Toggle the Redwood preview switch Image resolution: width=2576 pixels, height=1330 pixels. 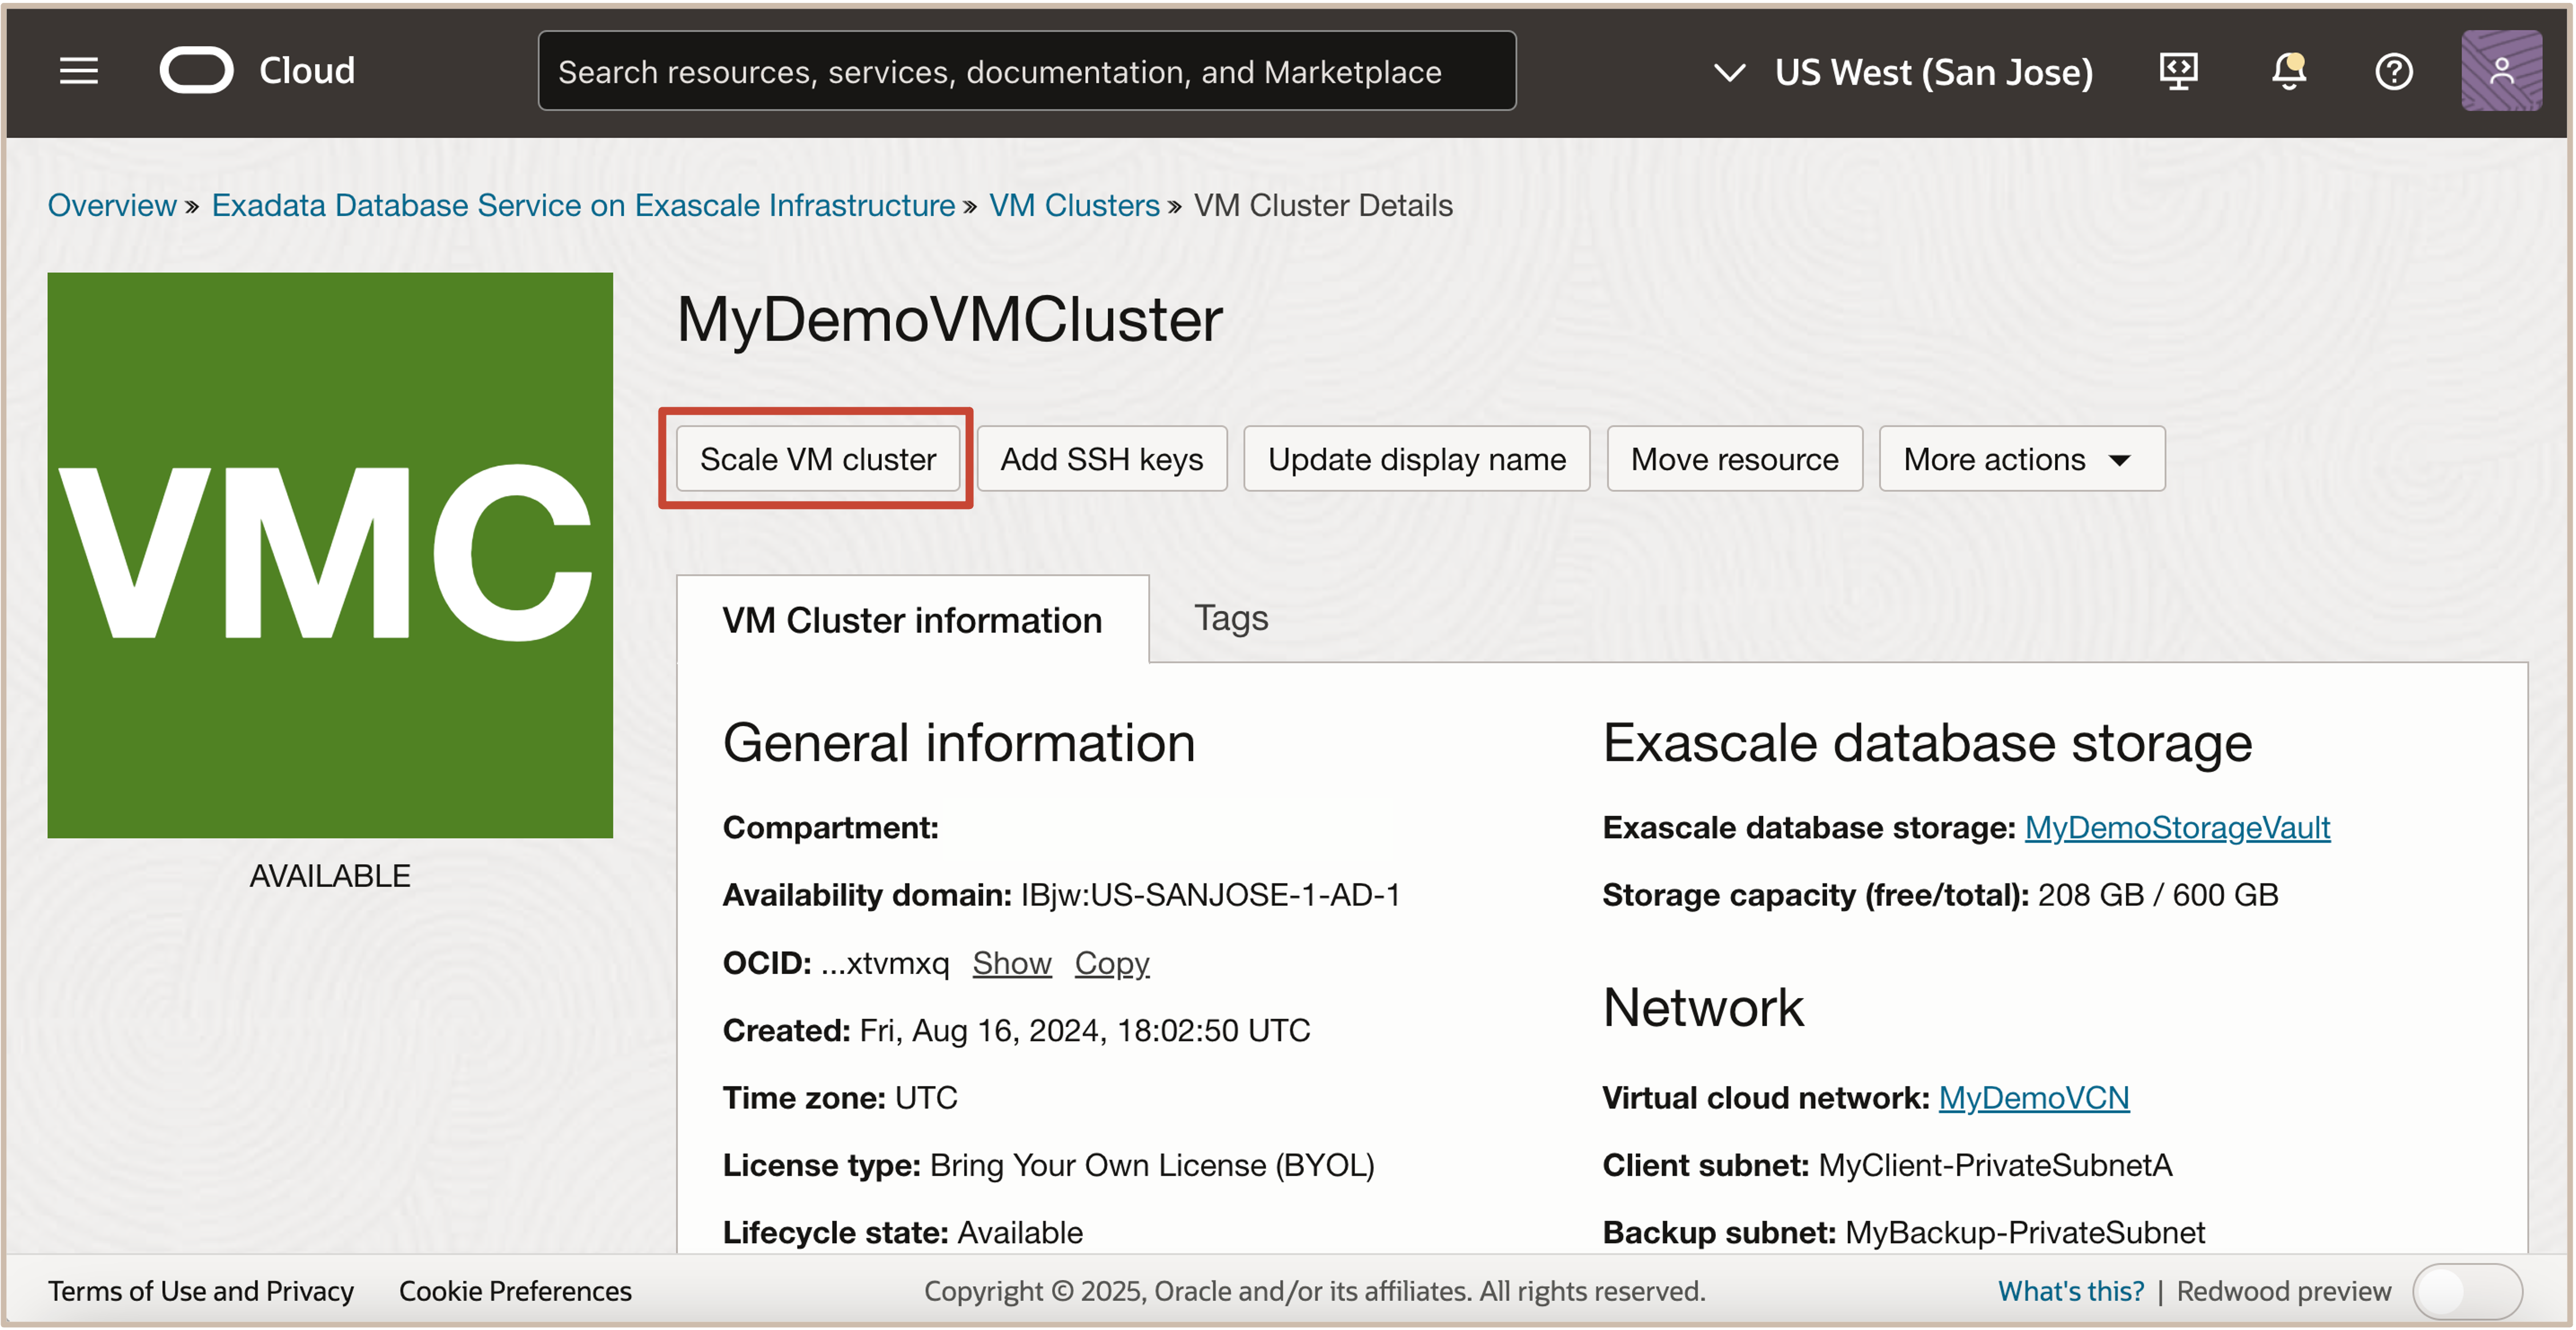click(x=2466, y=1291)
